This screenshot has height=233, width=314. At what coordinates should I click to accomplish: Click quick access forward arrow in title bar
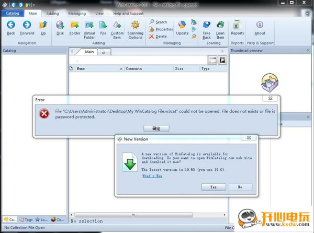[20, 5]
